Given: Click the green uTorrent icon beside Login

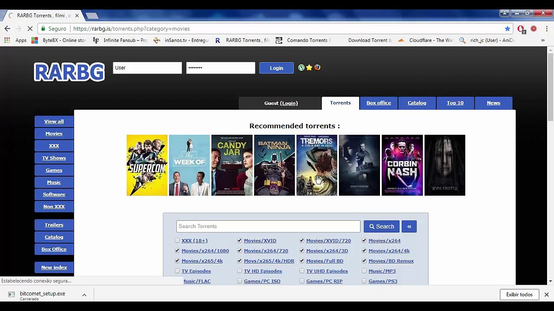Looking at the screenshot, I should tap(301, 67).
